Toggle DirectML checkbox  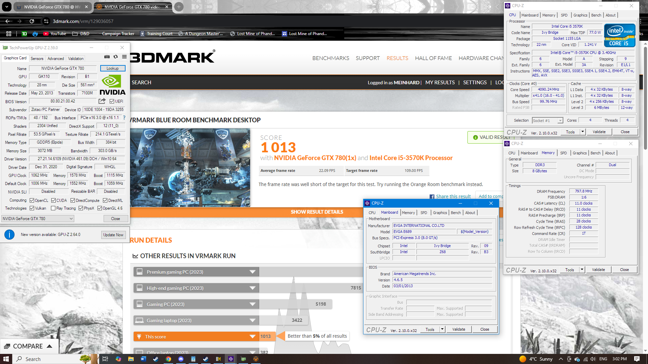point(105,200)
